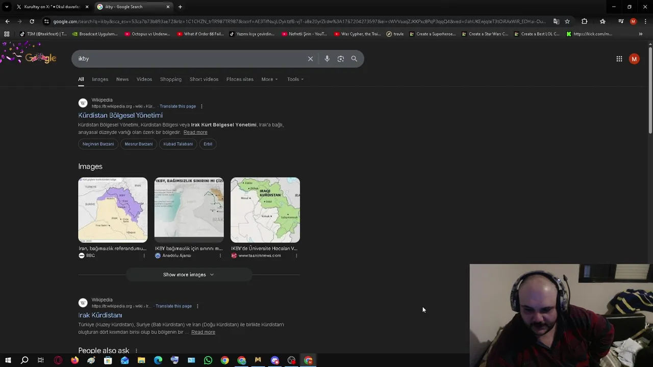
Task: Select the Mesrur Barzani chip
Action: (139, 144)
